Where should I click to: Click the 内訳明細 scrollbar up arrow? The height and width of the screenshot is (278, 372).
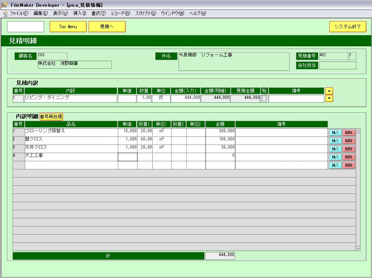(x=358, y=130)
